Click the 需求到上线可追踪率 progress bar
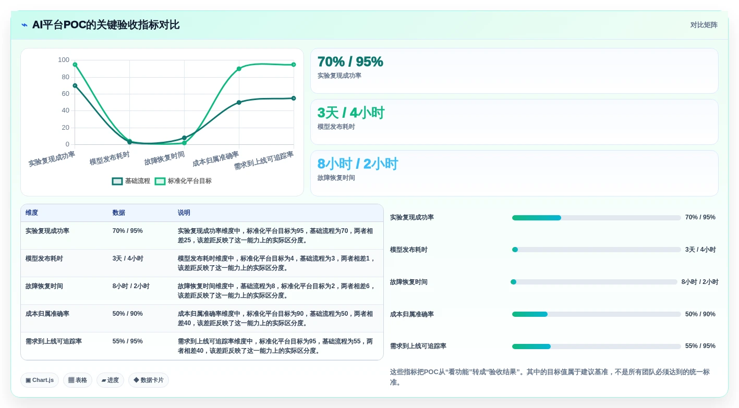Screen dimensions: 739x408 click(x=597, y=347)
